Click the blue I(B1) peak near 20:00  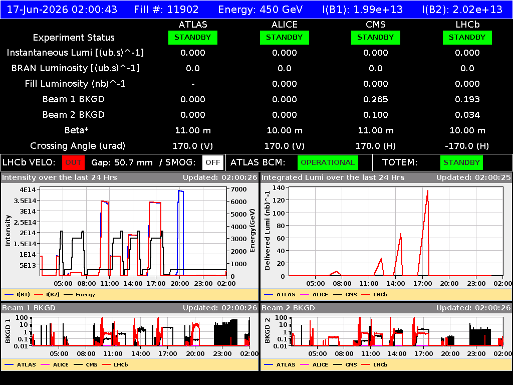pyautogui.click(x=180, y=191)
